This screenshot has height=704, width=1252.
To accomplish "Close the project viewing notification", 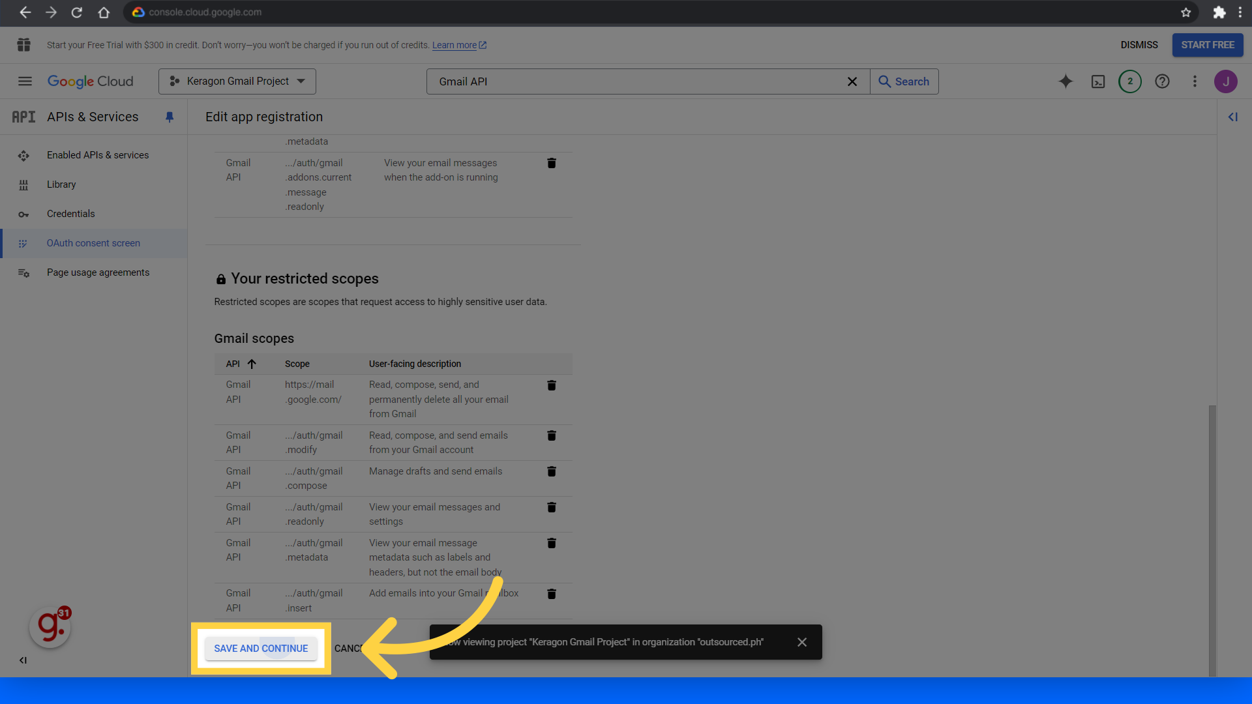I will pyautogui.click(x=802, y=642).
